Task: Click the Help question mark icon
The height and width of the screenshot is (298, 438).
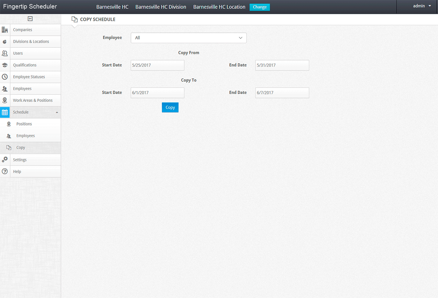Action: [x=5, y=171]
